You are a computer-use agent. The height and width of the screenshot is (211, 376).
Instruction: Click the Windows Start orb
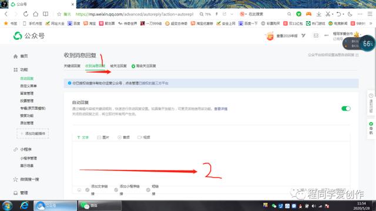(7, 206)
